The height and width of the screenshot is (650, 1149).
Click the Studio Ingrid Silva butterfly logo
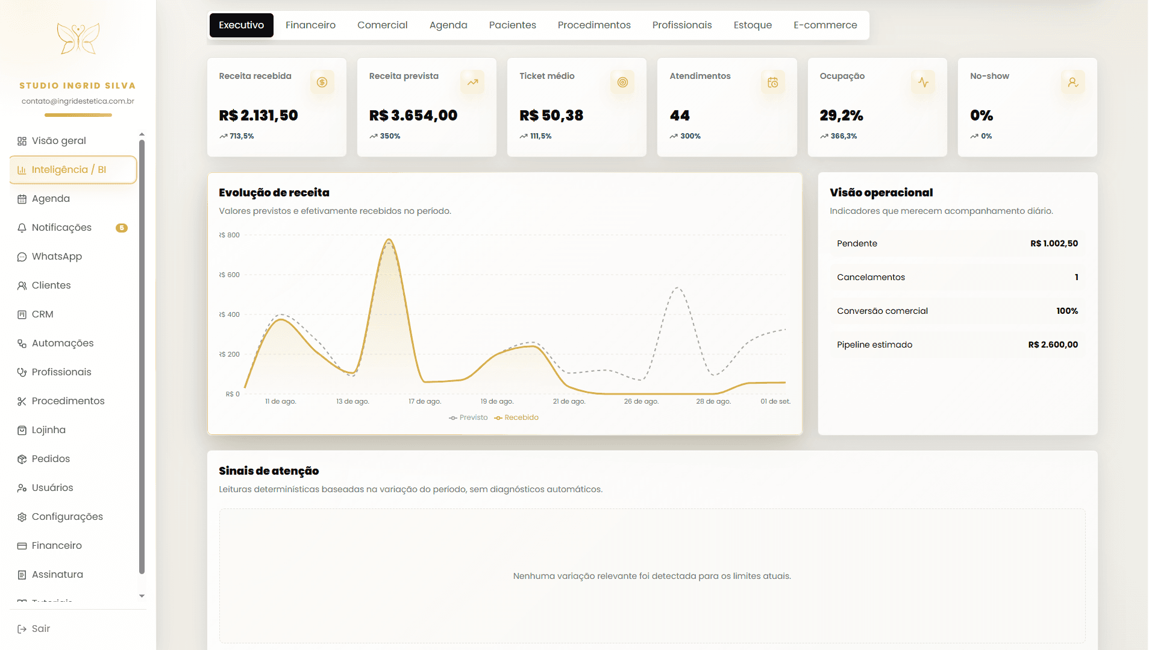click(x=78, y=39)
